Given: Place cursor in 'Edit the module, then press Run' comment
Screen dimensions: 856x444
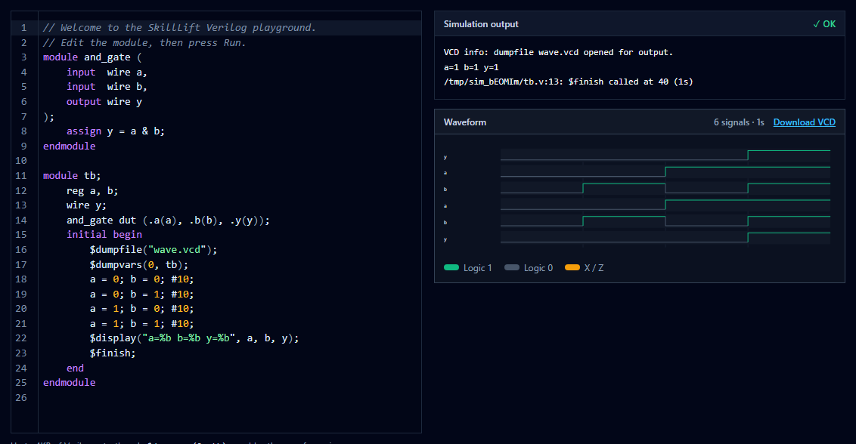Looking at the screenshot, I should [144, 42].
